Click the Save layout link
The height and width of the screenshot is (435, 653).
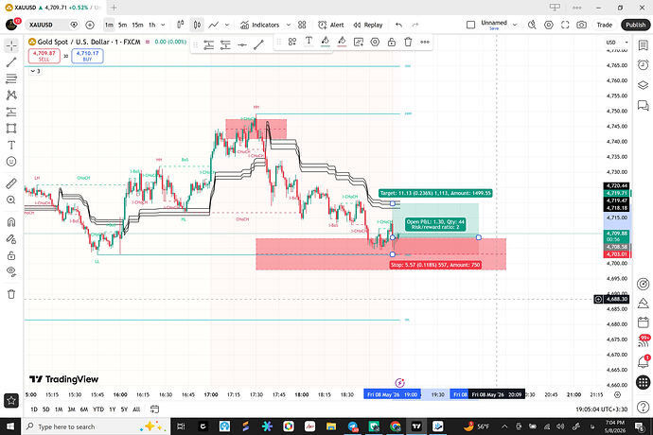coord(494,28)
